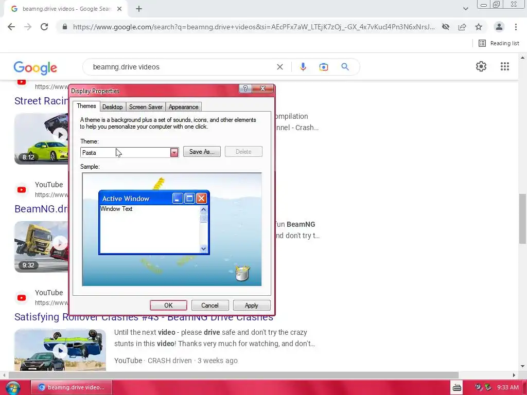Open Satisfying Rollover Crashes #43 link

point(144,317)
